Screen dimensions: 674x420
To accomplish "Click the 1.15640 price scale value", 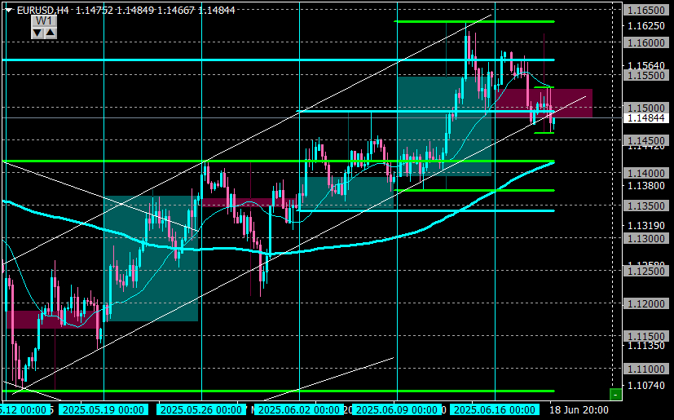I will [646, 66].
